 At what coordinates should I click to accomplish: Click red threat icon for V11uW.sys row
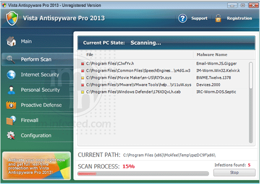click(82, 85)
